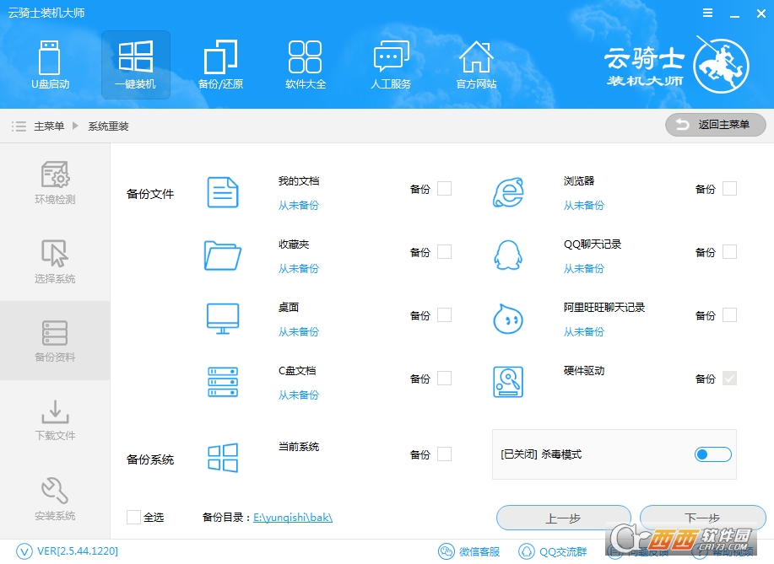Image resolution: width=774 pixels, height=564 pixels.
Task: Visit the 官方网站 homepage
Action: point(476,65)
